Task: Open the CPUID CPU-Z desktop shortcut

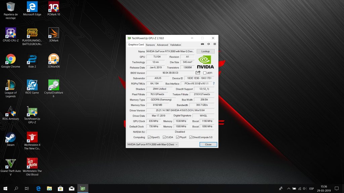Action: tap(11, 33)
